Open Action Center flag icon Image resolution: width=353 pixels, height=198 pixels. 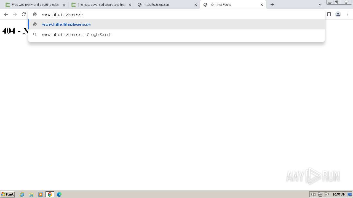327,194
